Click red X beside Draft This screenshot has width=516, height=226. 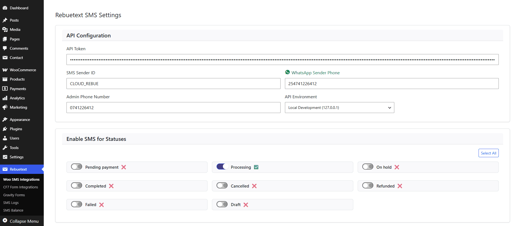(246, 205)
